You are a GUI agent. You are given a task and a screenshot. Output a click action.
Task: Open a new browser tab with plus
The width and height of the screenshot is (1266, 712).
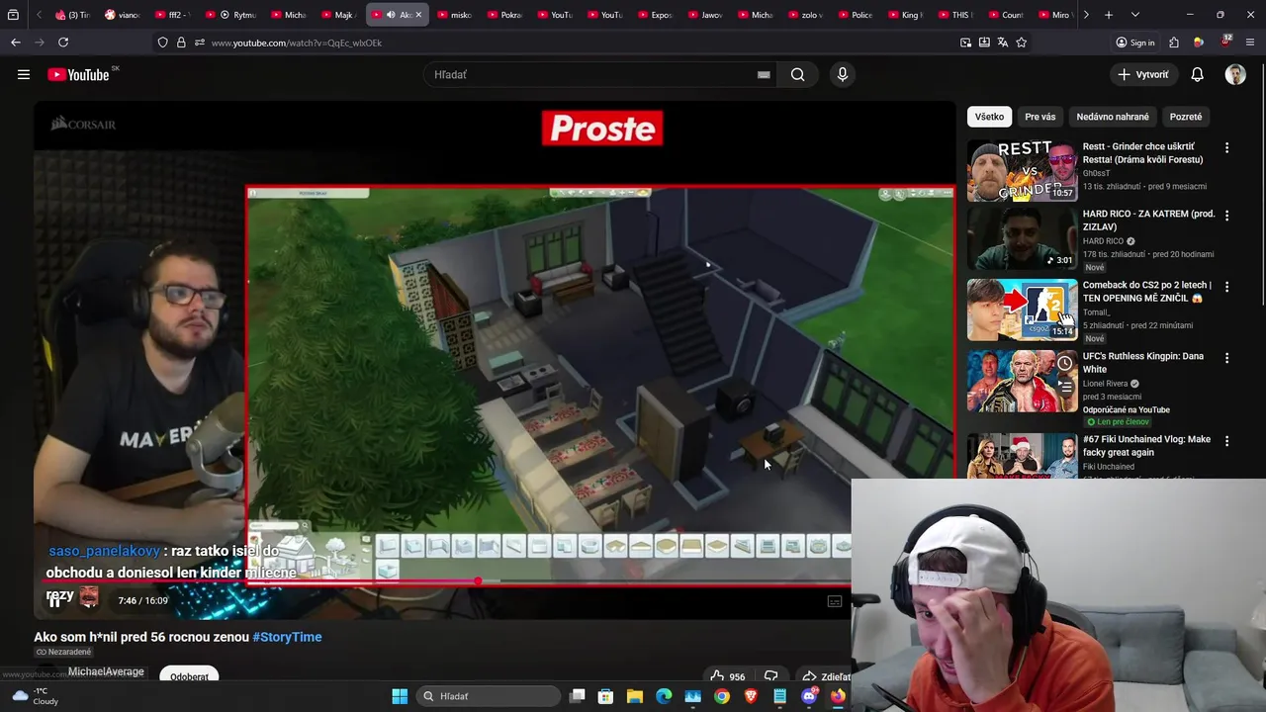pos(1109,15)
